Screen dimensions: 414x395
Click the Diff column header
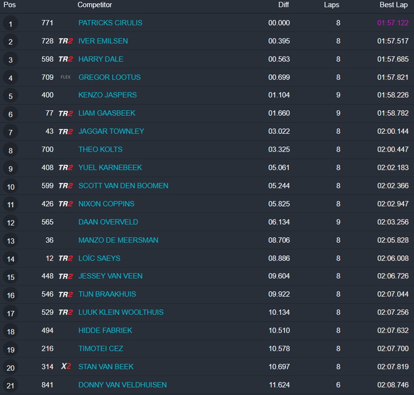[x=283, y=5]
